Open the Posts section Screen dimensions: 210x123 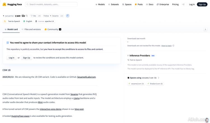point(139,4)
